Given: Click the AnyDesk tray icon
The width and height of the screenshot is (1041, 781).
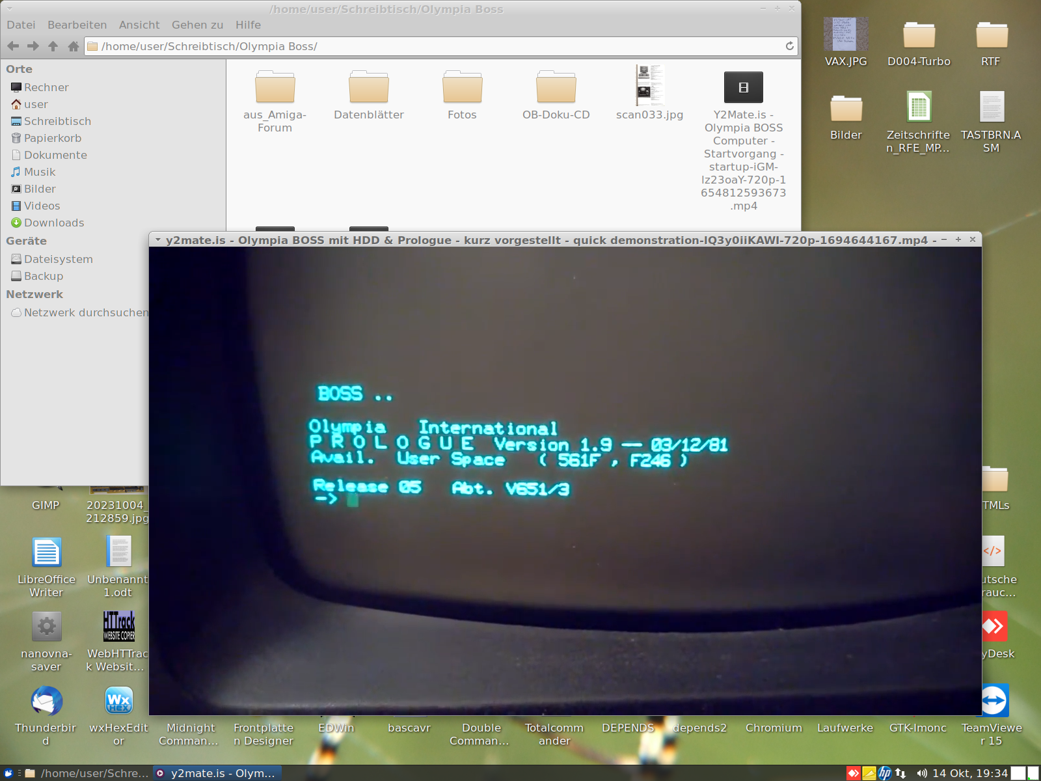Looking at the screenshot, I should (x=853, y=773).
